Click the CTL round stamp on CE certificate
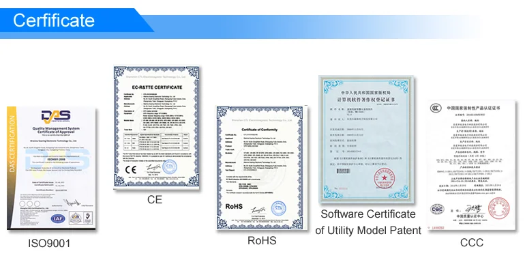The width and height of the screenshot is (525, 260). point(169,167)
